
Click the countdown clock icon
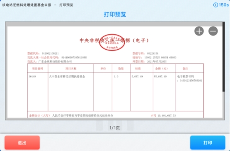[215, 5]
